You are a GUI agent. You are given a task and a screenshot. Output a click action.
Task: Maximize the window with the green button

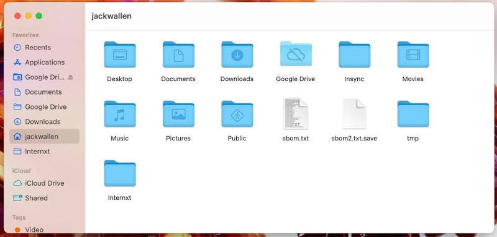point(39,16)
